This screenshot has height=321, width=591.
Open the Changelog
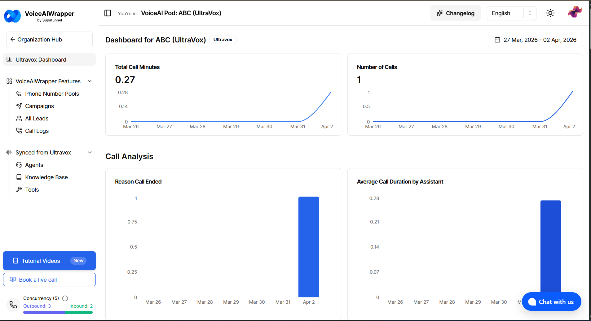tap(455, 13)
